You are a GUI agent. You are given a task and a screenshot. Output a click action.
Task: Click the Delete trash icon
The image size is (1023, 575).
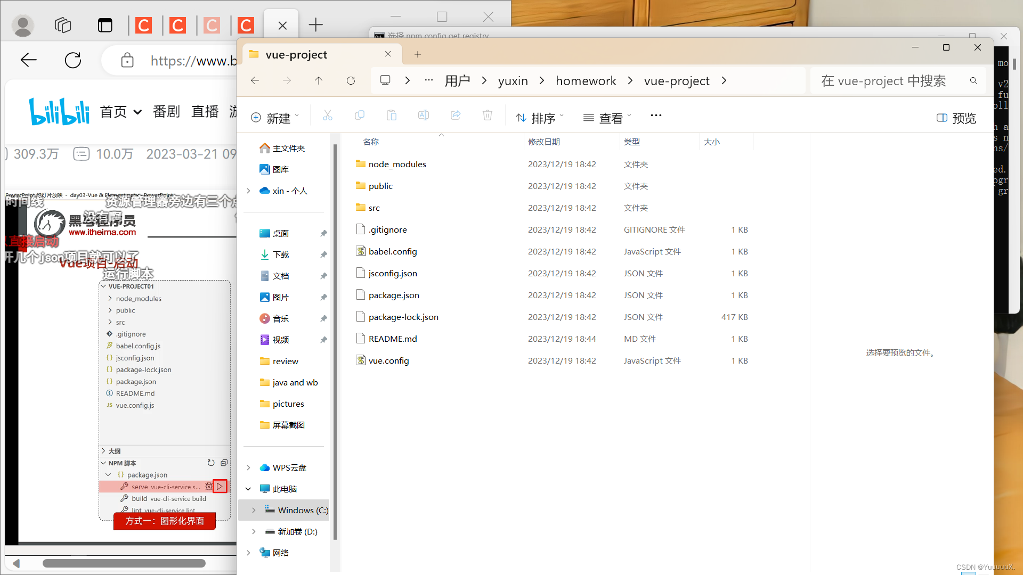coord(488,116)
